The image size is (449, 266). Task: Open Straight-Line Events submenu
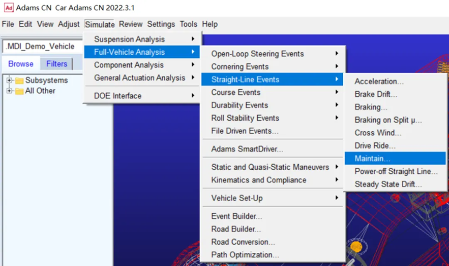click(x=273, y=80)
